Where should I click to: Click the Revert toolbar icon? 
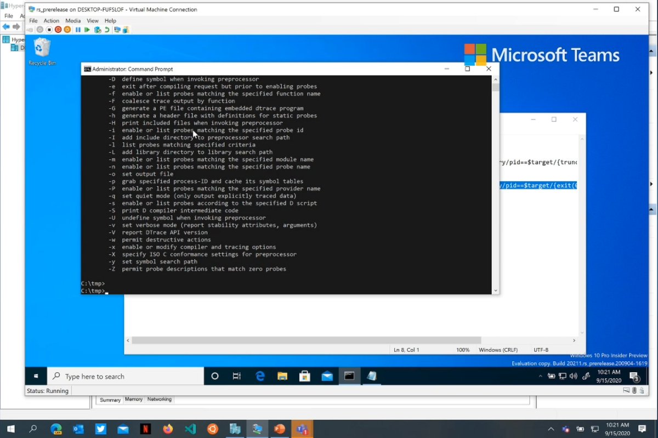[x=107, y=30]
